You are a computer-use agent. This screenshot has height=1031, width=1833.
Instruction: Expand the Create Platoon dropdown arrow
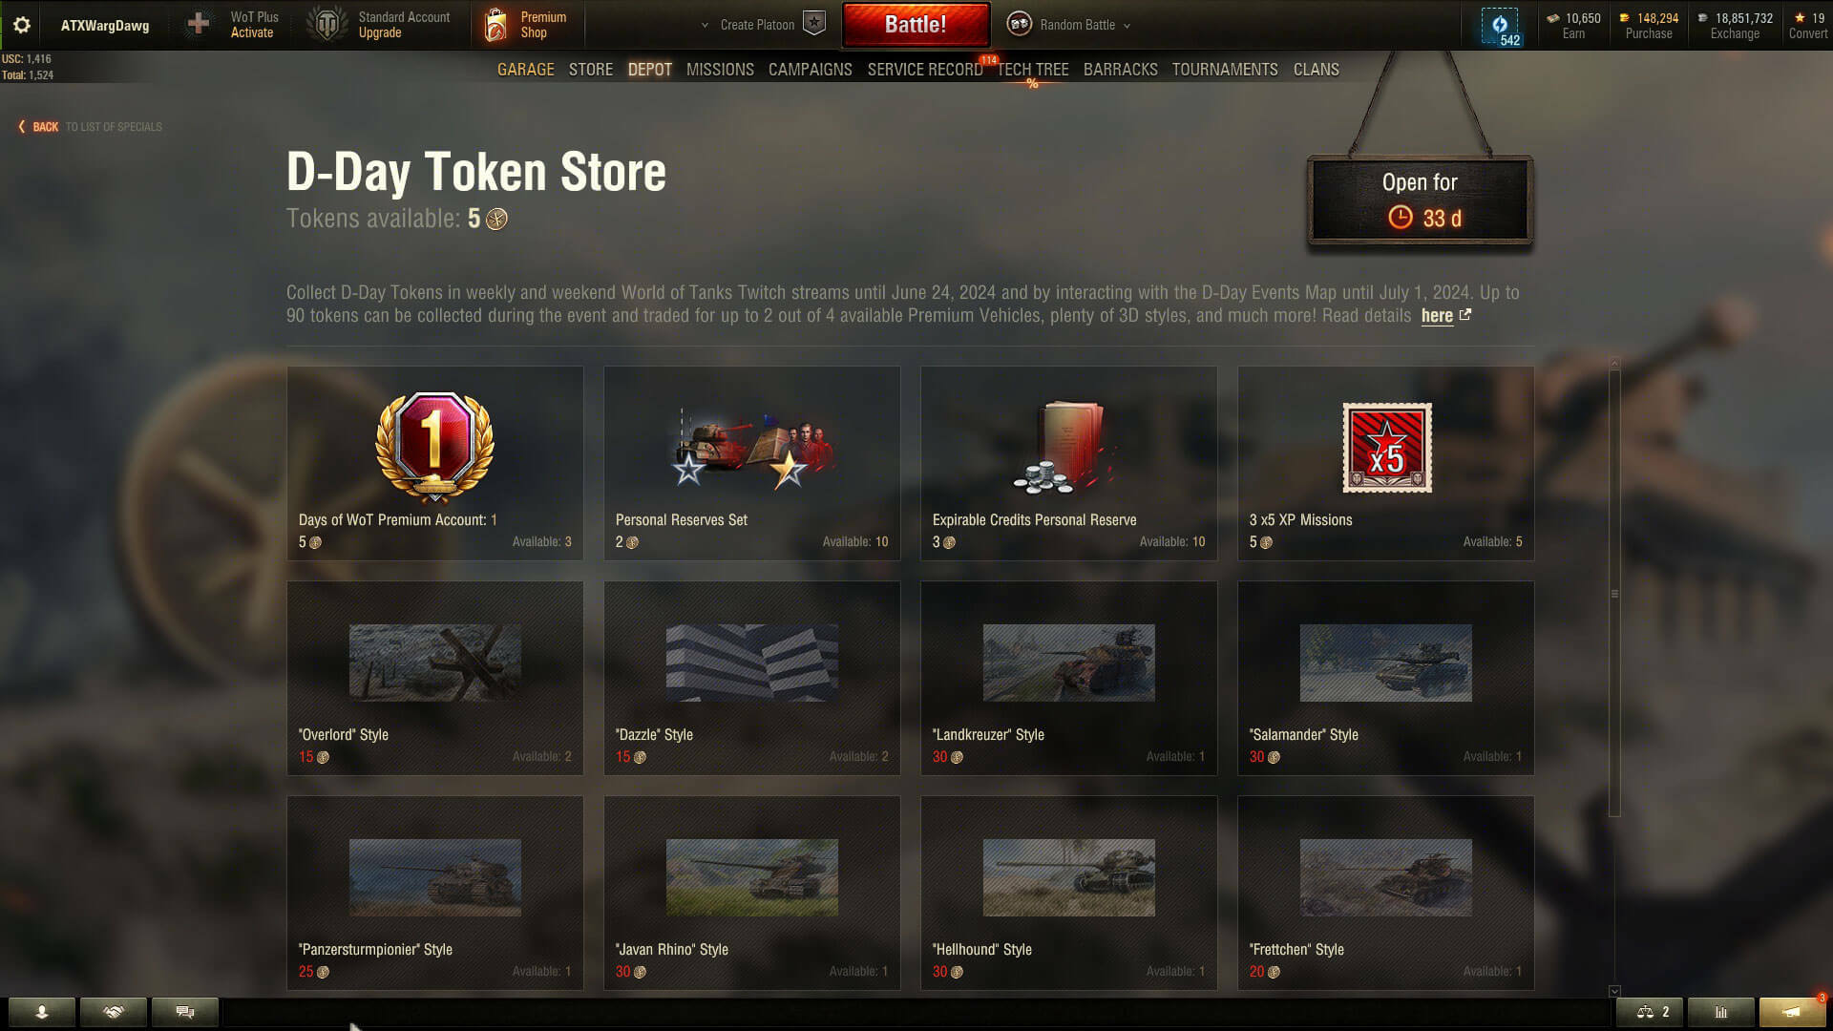pyautogui.click(x=705, y=26)
